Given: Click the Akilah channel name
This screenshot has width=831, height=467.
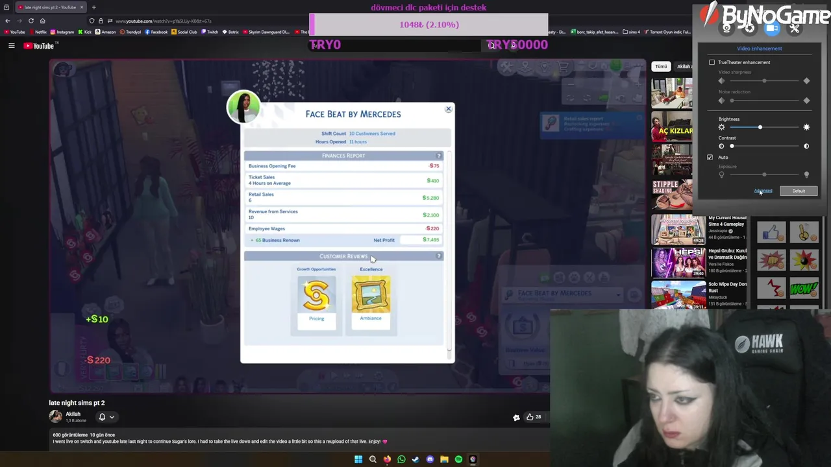Looking at the screenshot, I should [73, 414].
